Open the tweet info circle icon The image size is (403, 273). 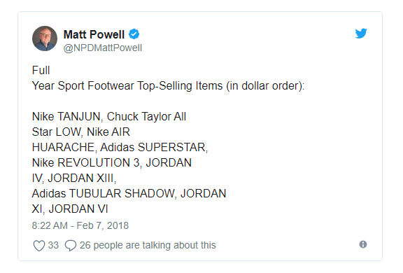tap(363, 244)
